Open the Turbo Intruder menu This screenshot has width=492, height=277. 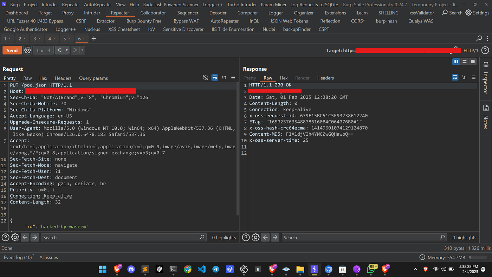tap(242, 5)
